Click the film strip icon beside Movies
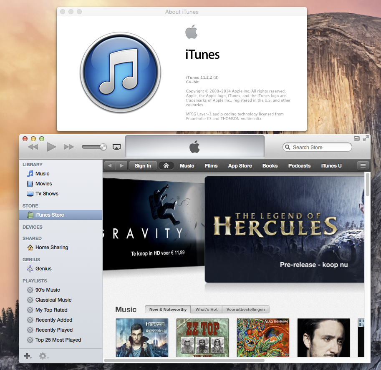The height and width of the screenshot is (370, 381). click(x=30, y=184)
